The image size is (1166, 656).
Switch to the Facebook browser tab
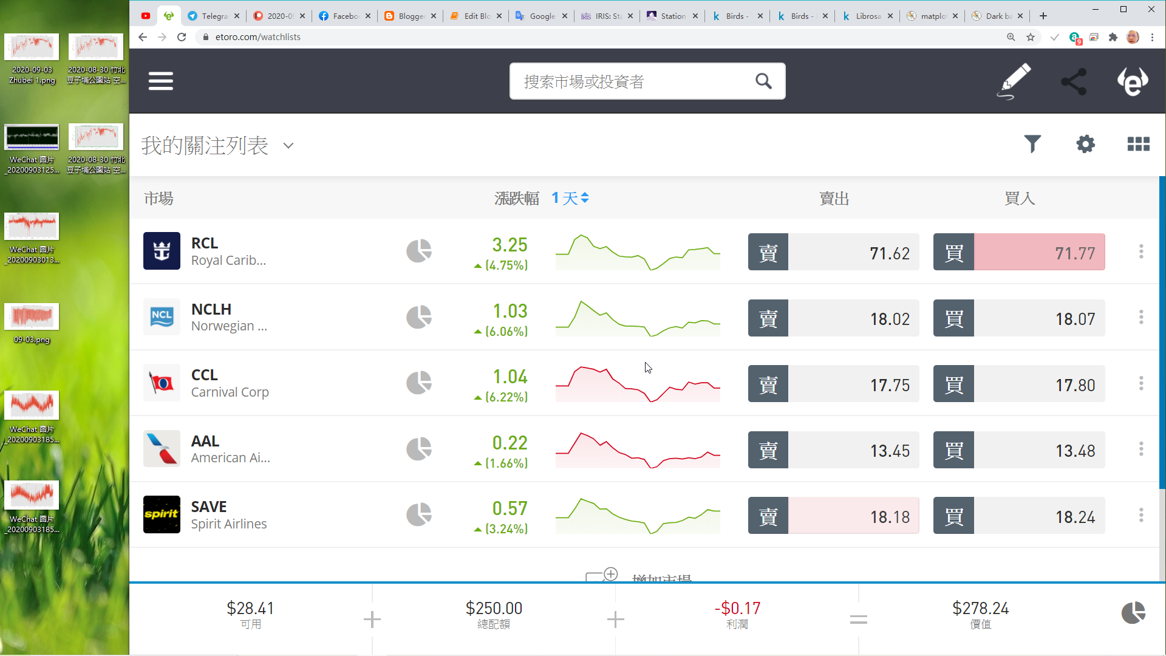click(x=345, y=16)
